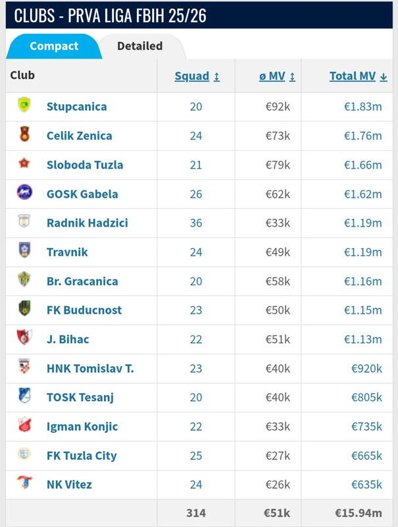The width and height of the screenshot is (398, 527).
Task: Select the Compact tab
Action: tap(54, 46)
